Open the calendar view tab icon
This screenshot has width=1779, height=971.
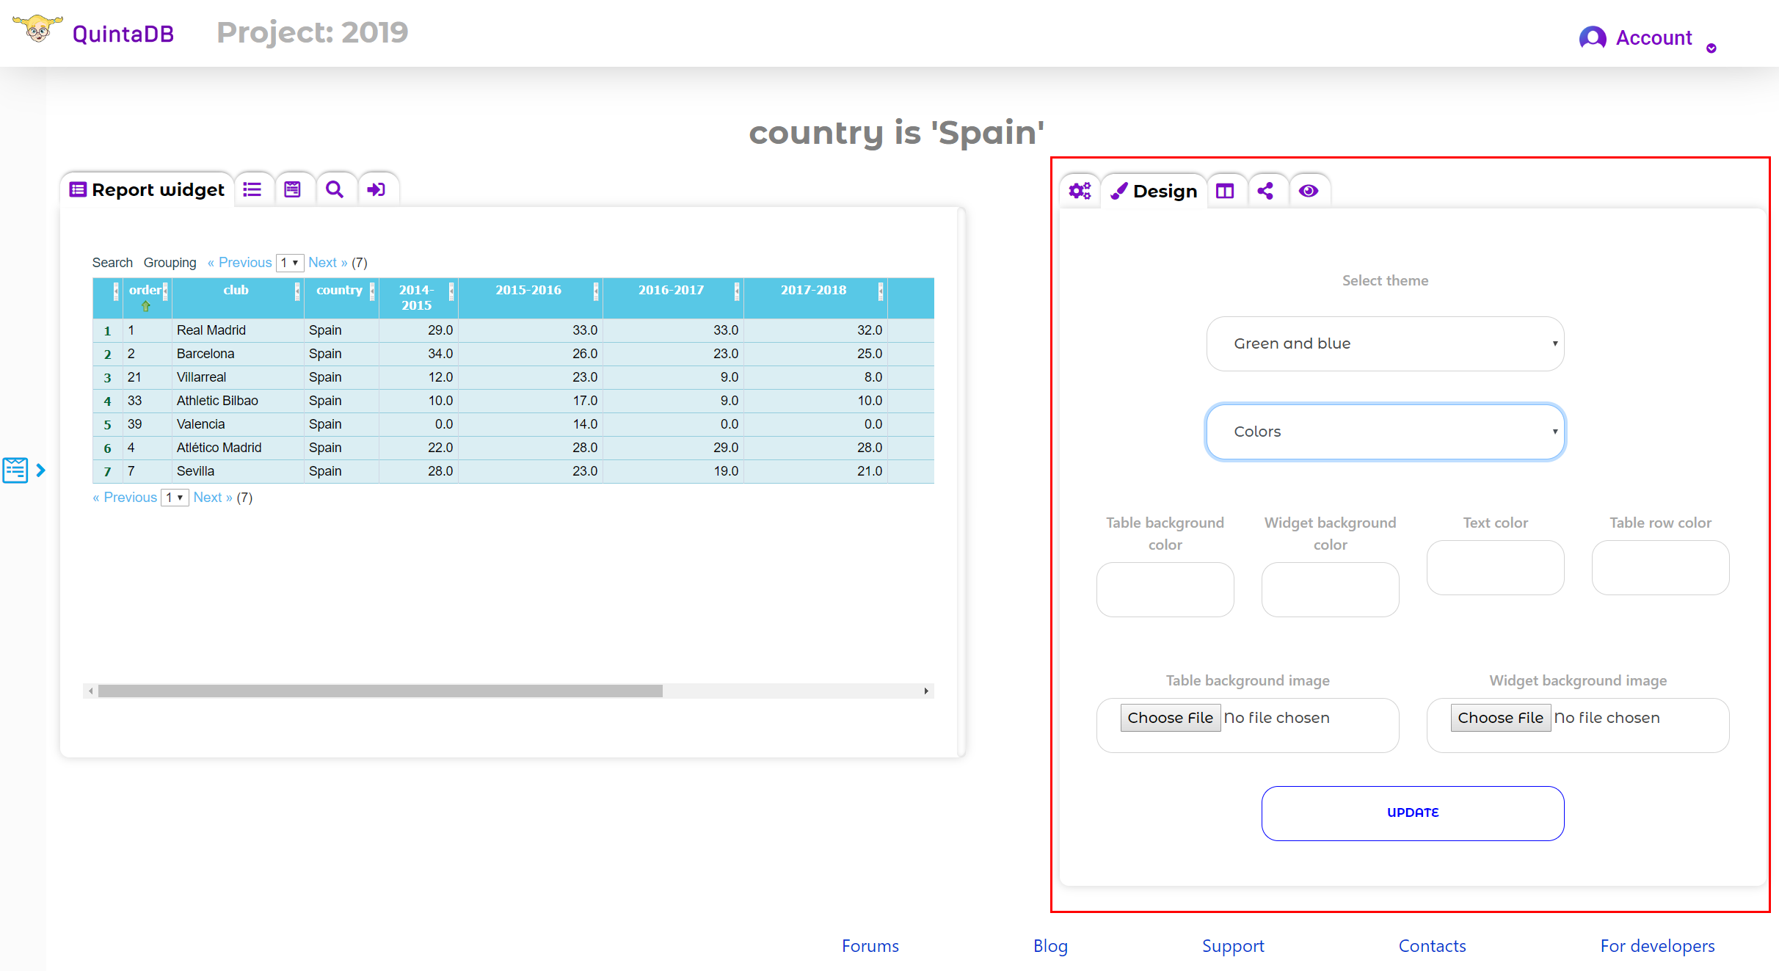(293, 189)
